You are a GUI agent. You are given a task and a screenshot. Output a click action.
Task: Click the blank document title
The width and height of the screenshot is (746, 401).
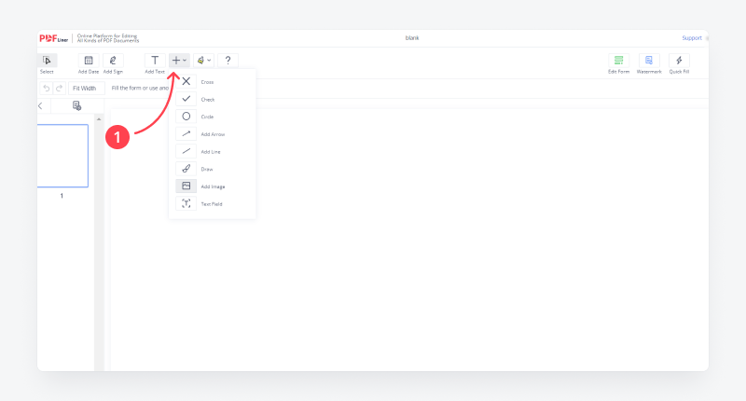click(x=412, y=38)
